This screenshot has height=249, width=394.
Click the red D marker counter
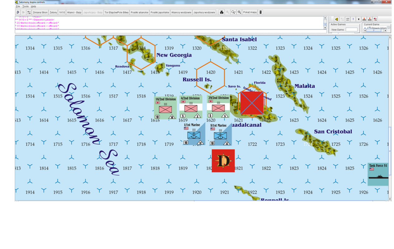(223, 161)
